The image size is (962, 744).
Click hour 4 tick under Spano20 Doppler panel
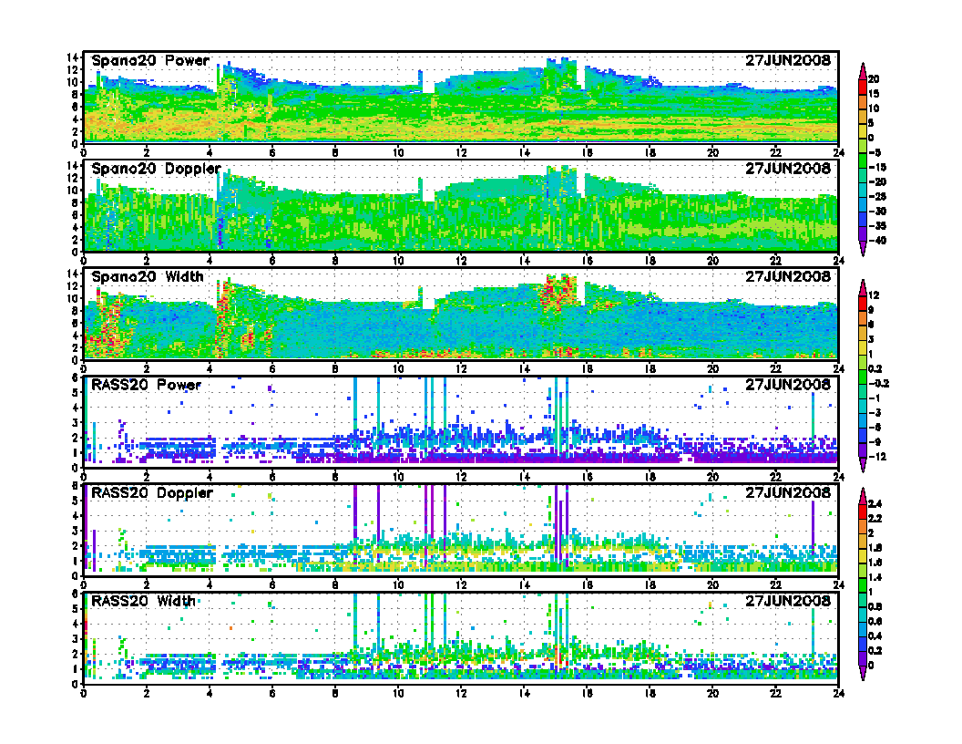[x=210, y=260]
